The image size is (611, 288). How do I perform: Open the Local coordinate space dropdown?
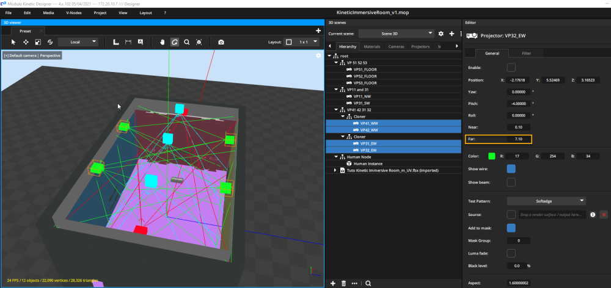point(78,42)
